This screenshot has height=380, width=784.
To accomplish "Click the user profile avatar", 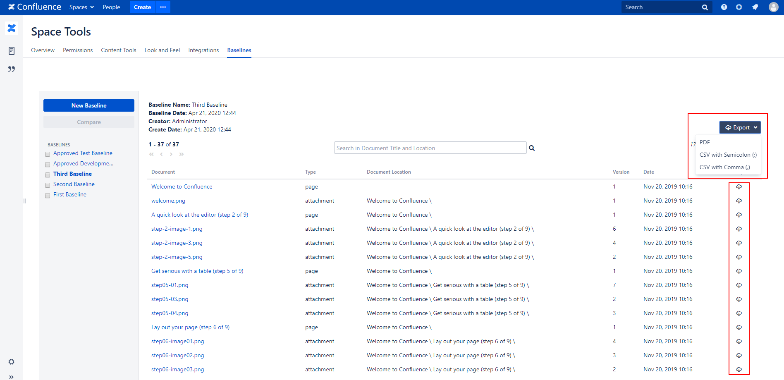I will pyautogui.click(x=773, y=7).
